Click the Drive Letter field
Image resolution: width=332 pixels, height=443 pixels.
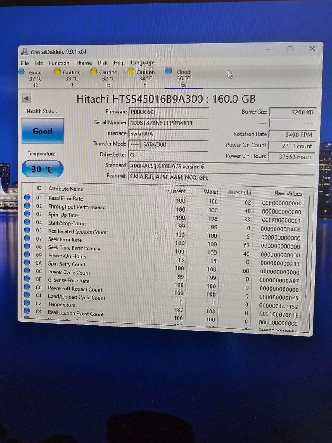click(x=168, y=155)
